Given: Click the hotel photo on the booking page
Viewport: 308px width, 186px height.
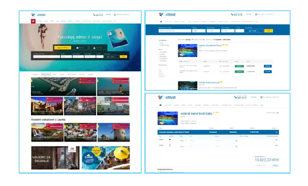Looking at the screenshot, I should [x=168, y=118].
